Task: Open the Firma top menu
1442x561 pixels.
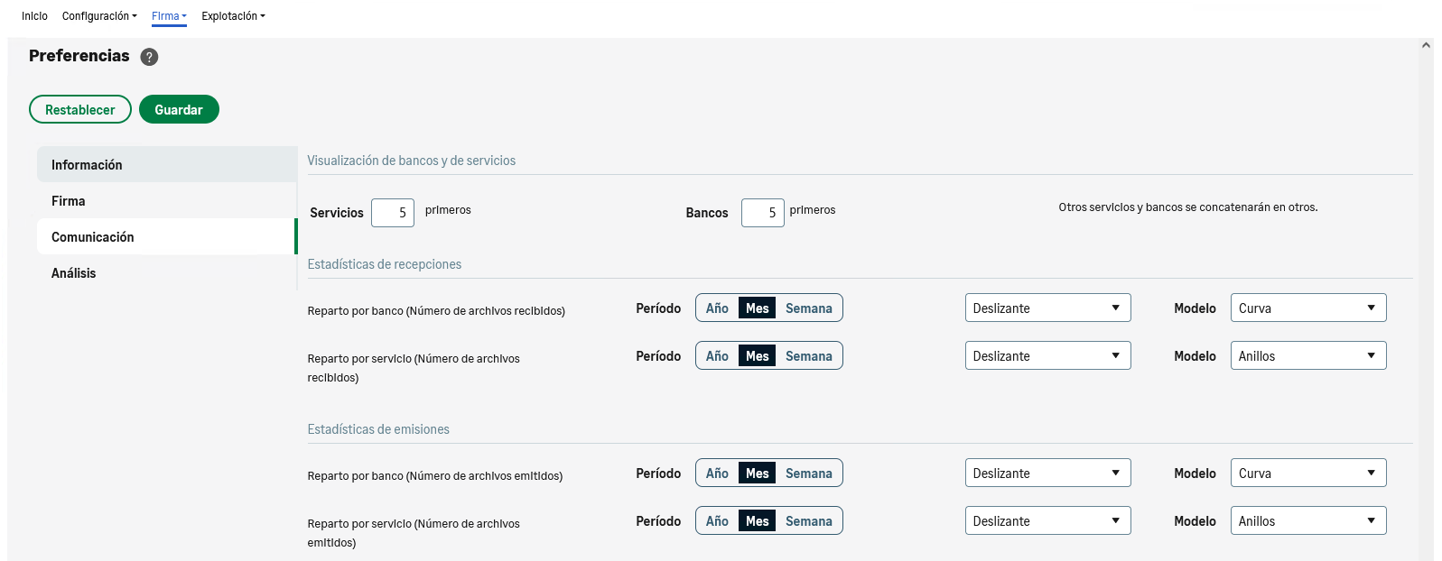Action: (169, 16)
